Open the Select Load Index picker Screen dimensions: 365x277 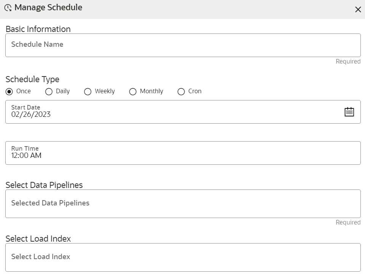point(183,257)
